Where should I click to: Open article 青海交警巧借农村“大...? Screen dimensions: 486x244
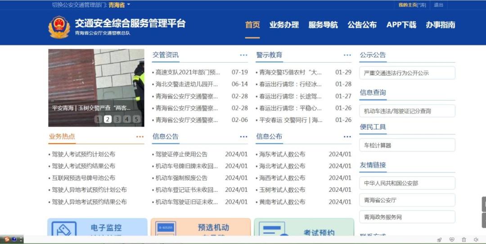coord(290,72)
